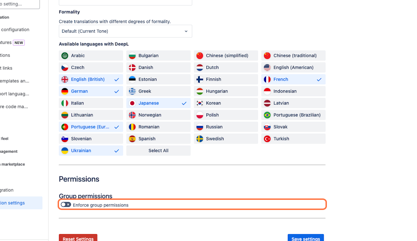The image size is (417, 241).
Task: Click the Japanese flag icon
Action: point(132,103)
